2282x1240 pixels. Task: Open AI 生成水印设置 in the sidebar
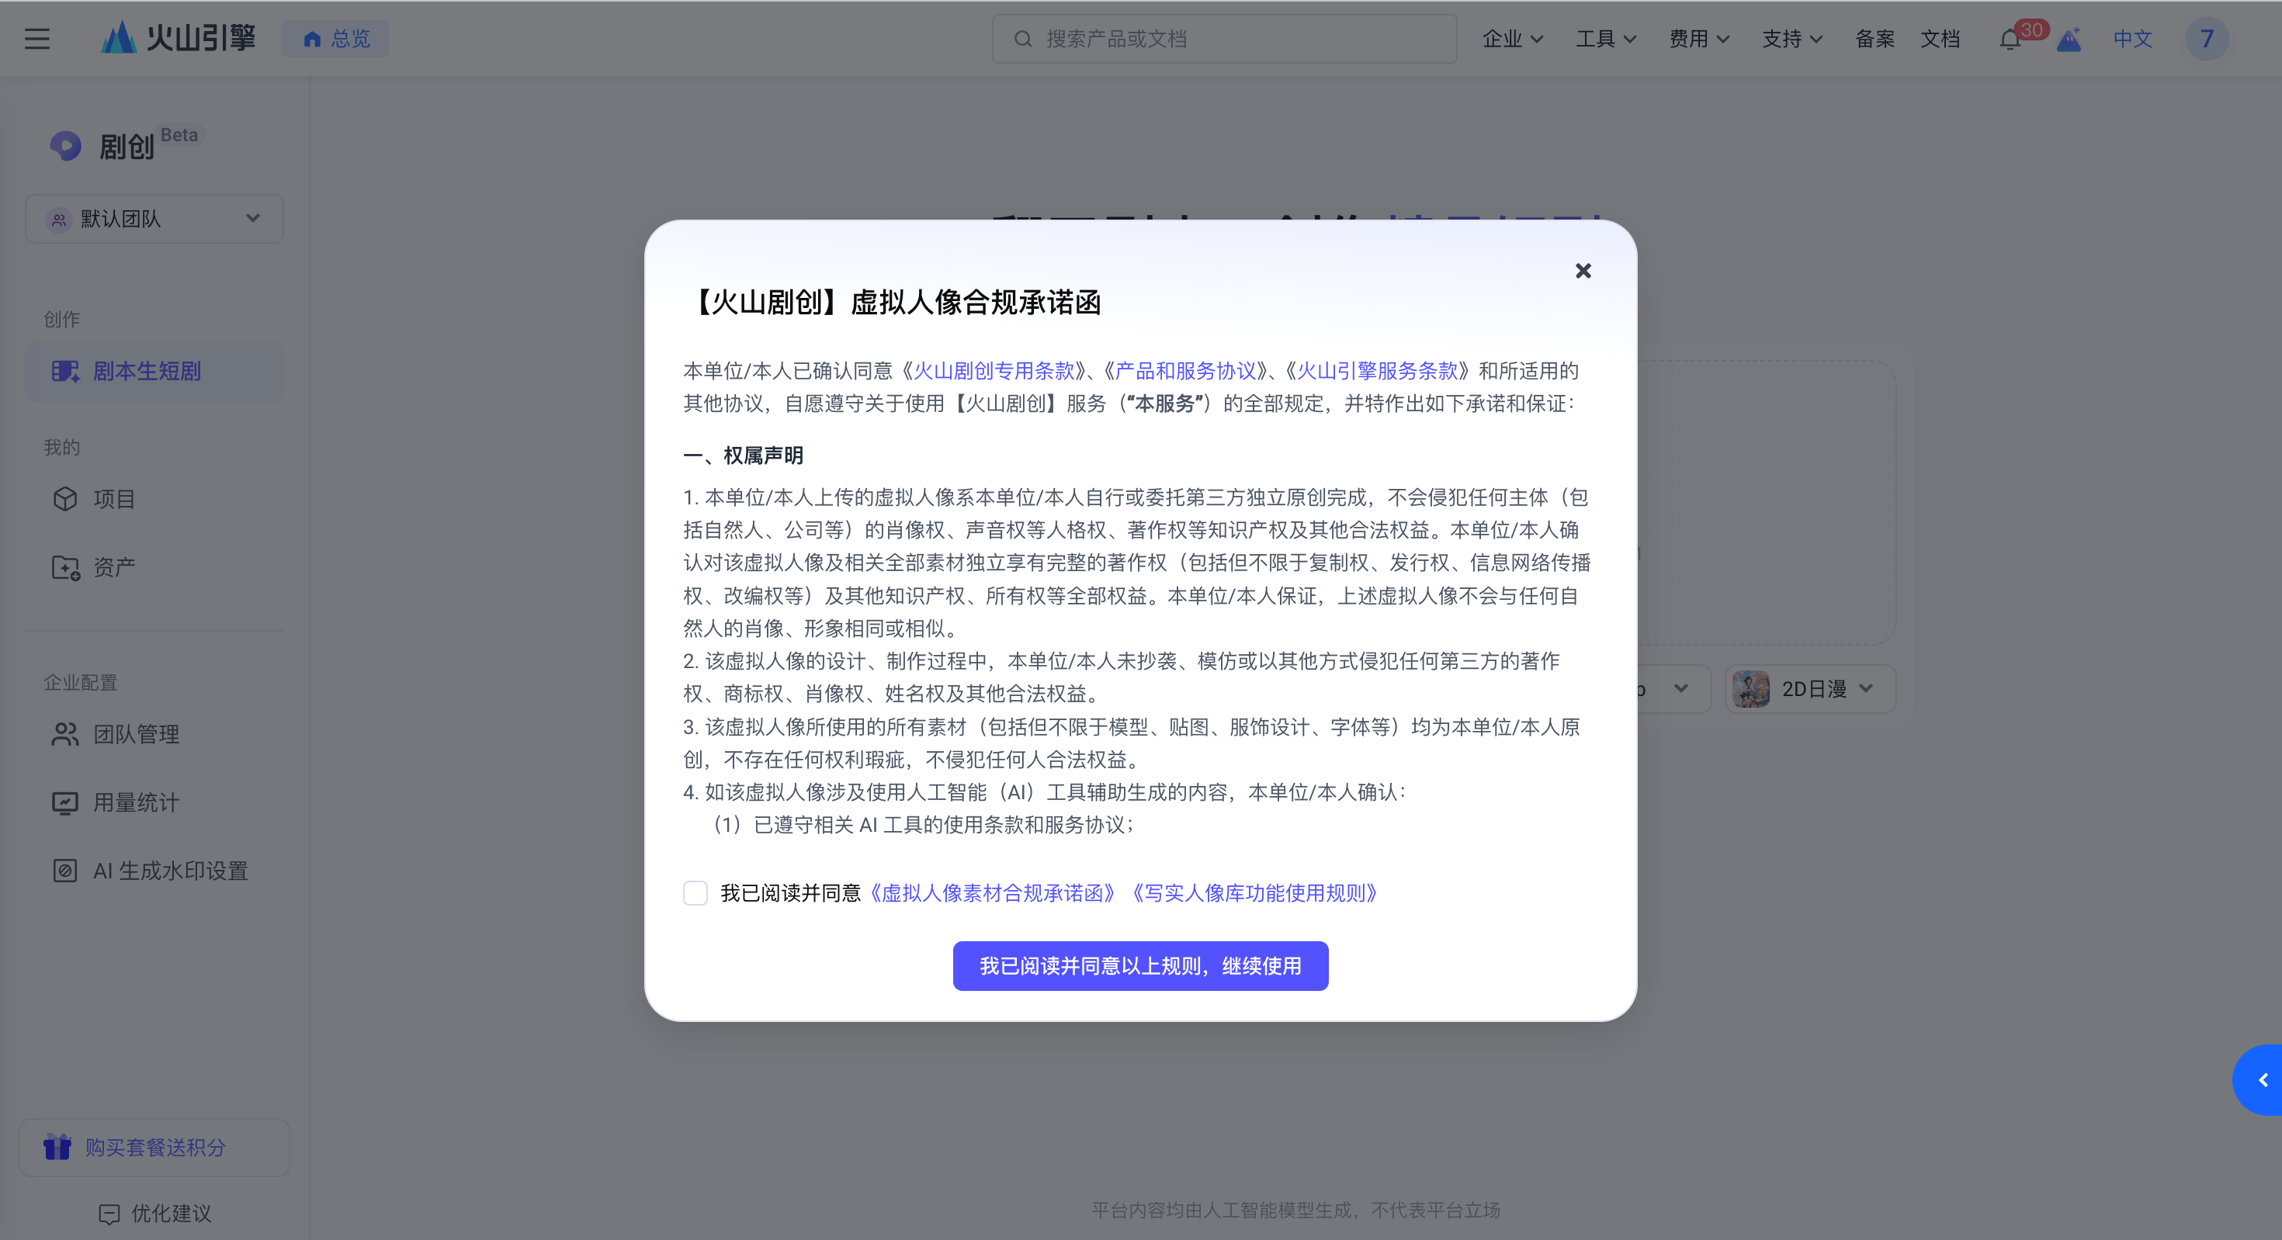tap(154, 871)
